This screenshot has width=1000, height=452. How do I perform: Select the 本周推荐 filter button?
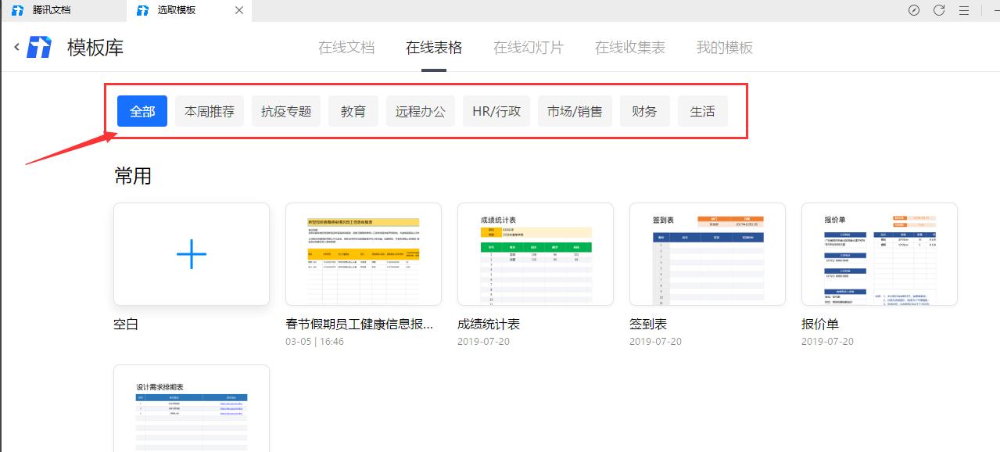tap(209, 110)
